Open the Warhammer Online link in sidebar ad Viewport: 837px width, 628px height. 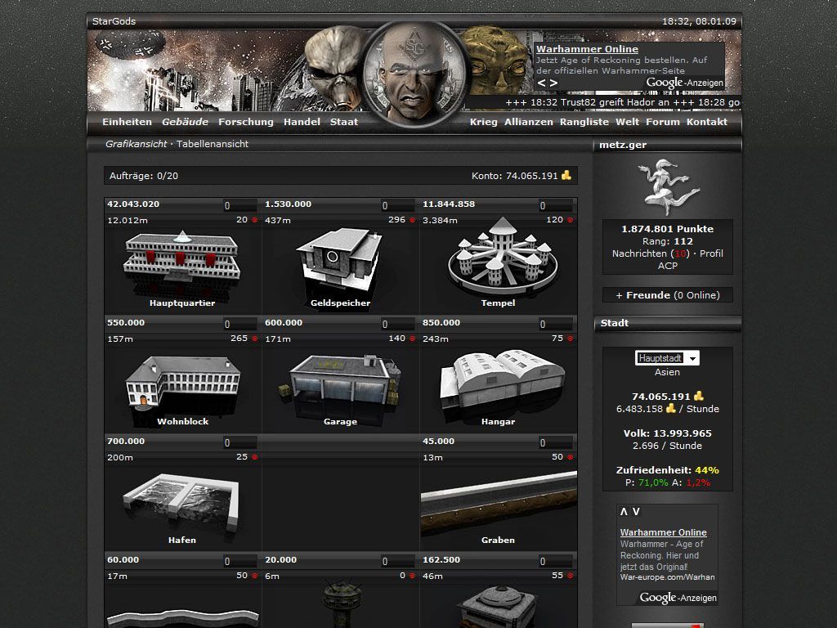[x=664, y=532]
